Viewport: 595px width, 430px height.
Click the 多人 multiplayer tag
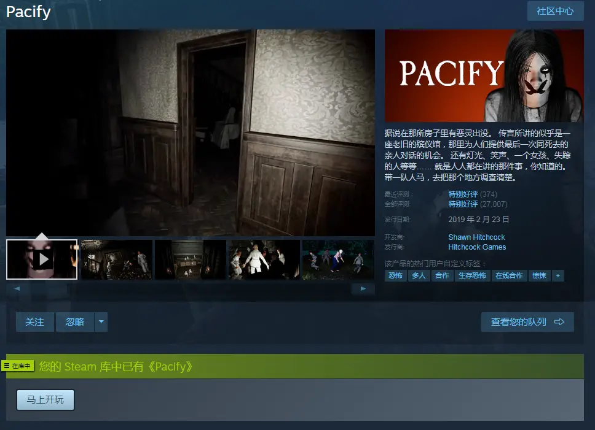pyautogui.click(x=419, y=275)
